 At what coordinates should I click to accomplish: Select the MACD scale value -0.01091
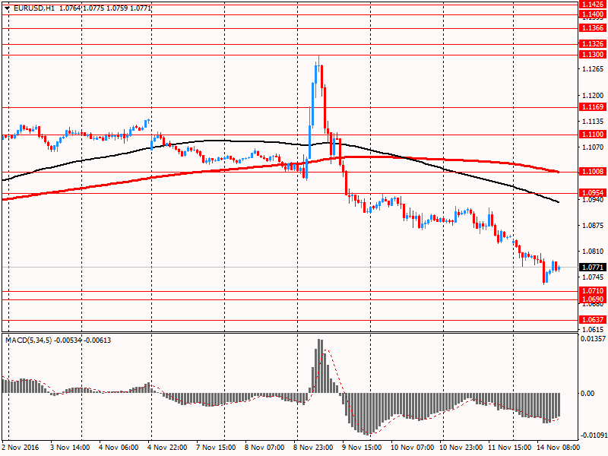pos(594,435)
